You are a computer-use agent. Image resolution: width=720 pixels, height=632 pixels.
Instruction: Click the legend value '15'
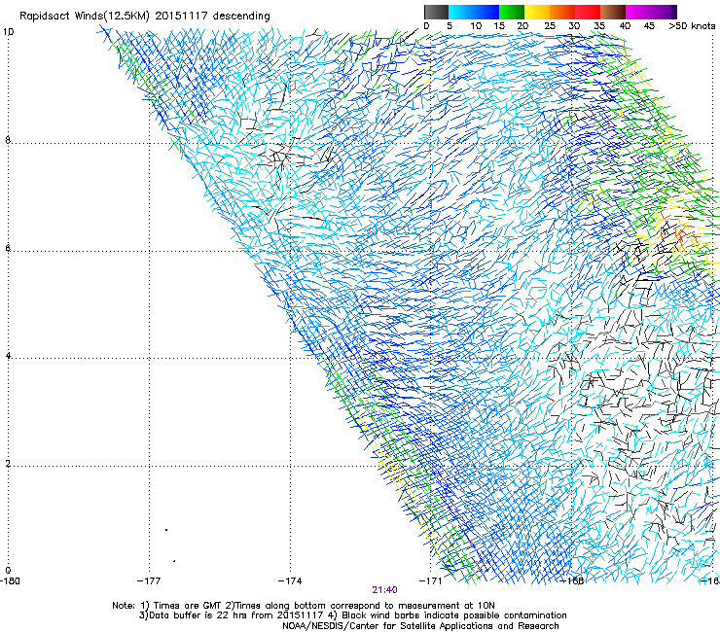(499, 26)
